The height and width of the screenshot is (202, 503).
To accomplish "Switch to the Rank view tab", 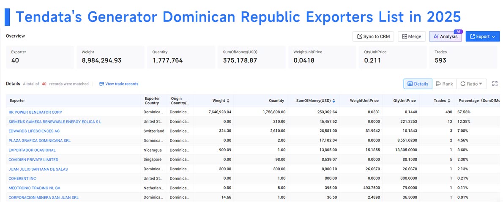I will 444,84.
